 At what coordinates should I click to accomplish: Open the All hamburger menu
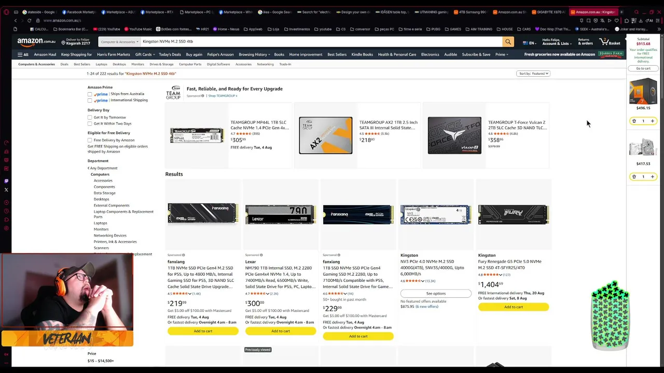click(23, 54)
